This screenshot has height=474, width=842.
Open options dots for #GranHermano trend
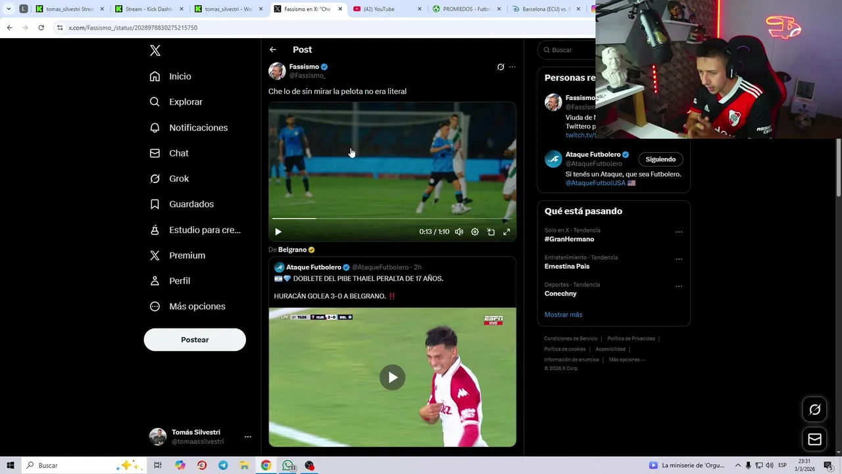point(679,232)
